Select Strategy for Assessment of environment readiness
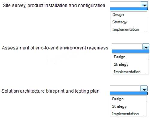The height and width of the screenshot is (119, 150). [121, 64]
